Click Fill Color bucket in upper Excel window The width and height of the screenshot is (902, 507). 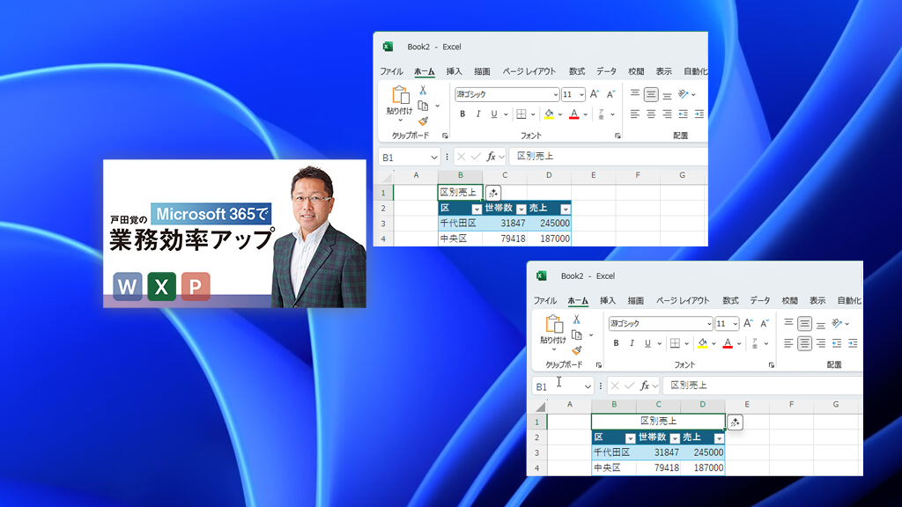point(549,114)
